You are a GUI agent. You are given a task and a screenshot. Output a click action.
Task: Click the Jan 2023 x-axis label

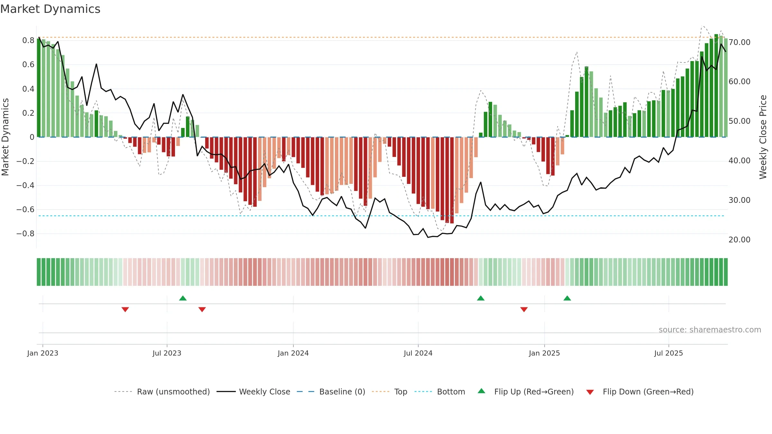(43, 353)
